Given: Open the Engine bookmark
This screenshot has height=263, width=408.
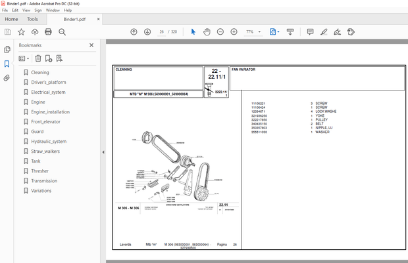Looking at the screenshot, I should pyautogui.click(x=38, y=102).
